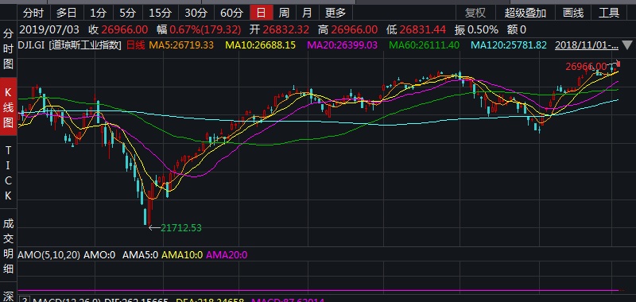Click the 幅 0.67%(179.32) change value
The width and height of the screenshot is (636, 302).
200,29
